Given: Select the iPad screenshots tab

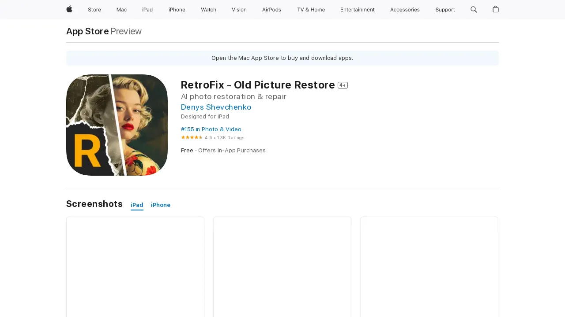Looking at the screenshot, I should pos(137,205).
